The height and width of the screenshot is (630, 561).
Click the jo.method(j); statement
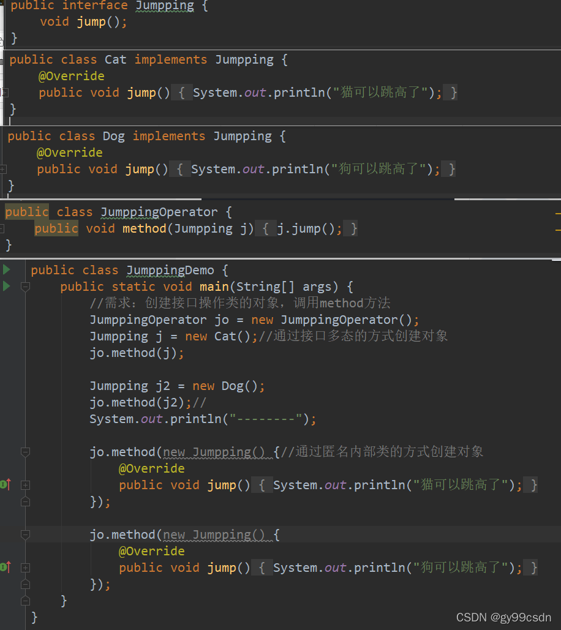point(137,353)
